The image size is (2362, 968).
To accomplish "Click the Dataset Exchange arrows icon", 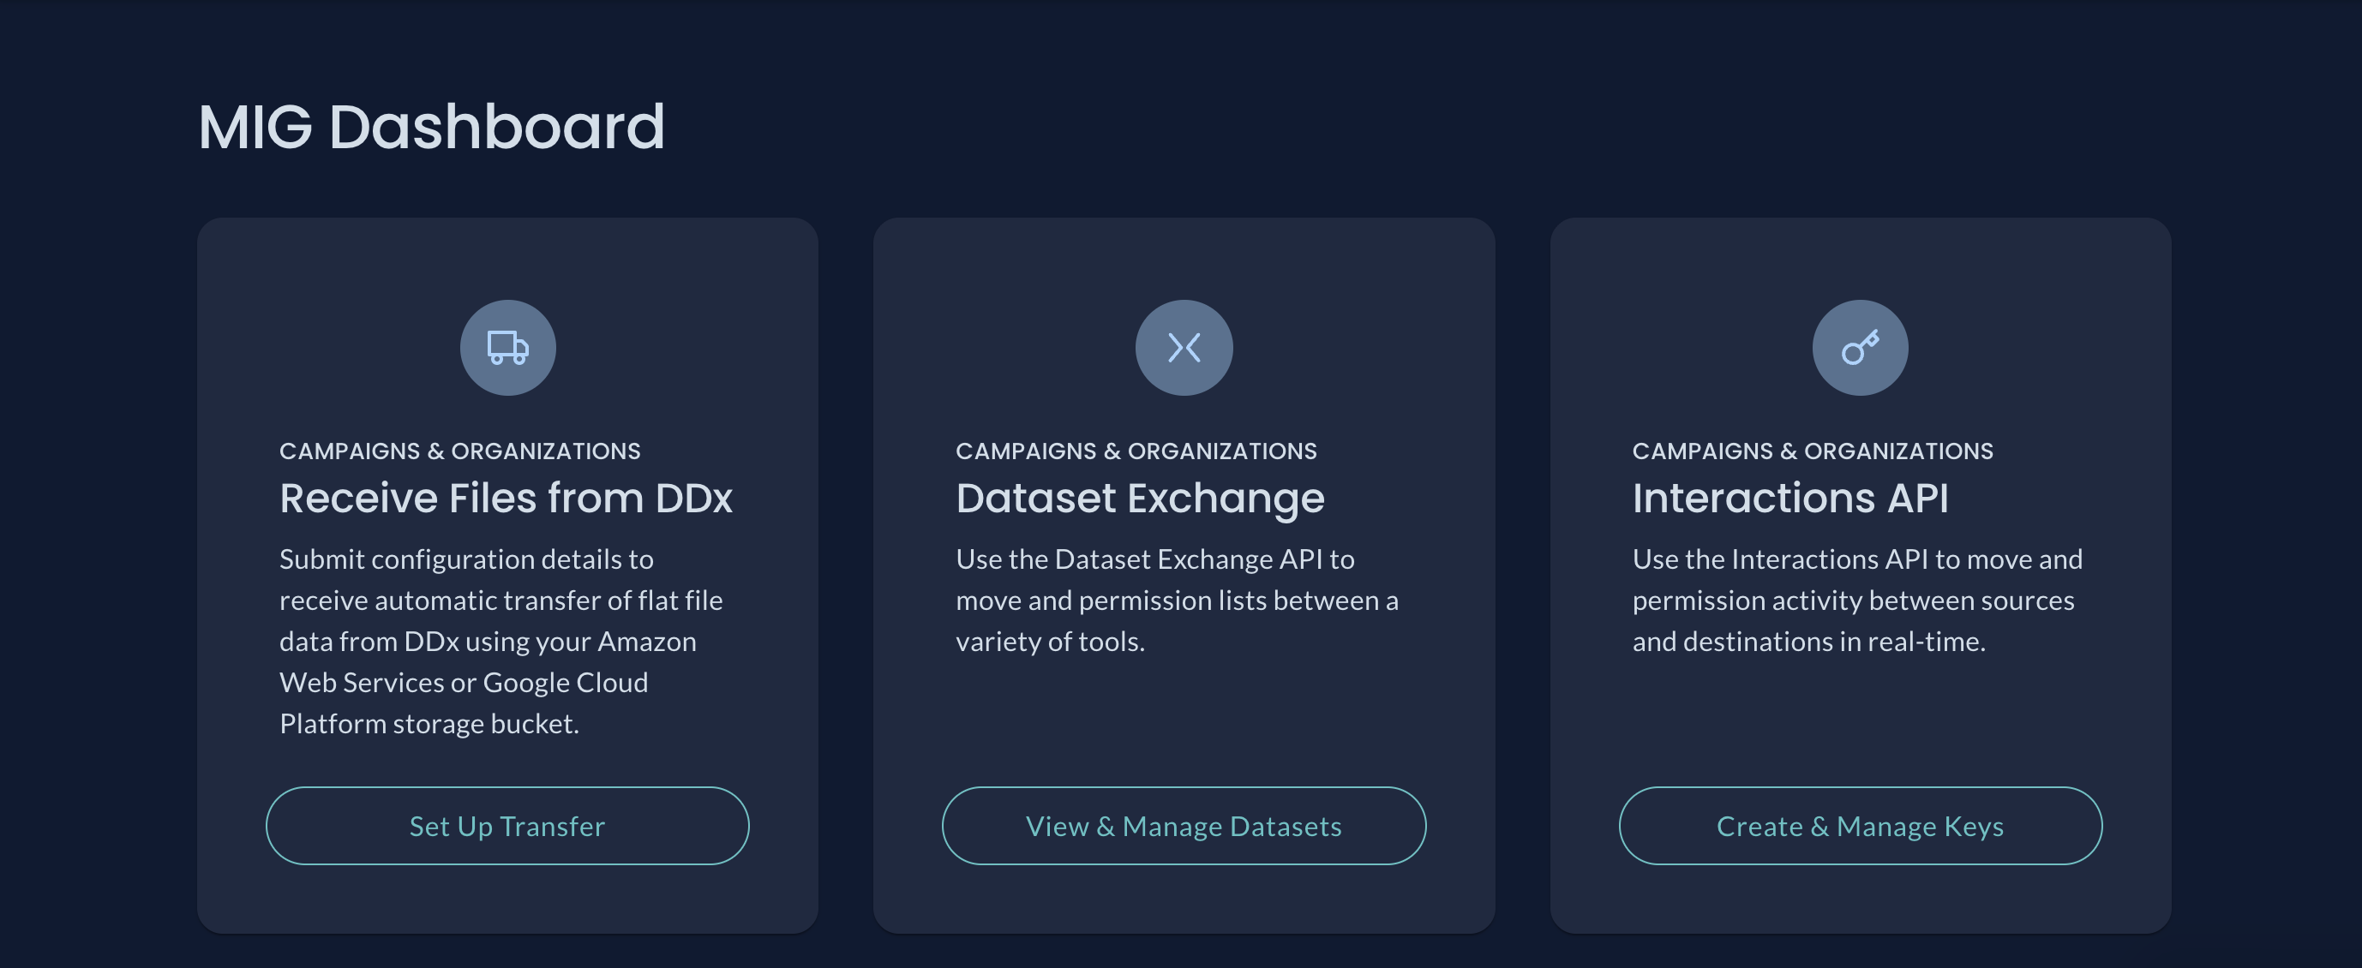I will point(1183,348).
